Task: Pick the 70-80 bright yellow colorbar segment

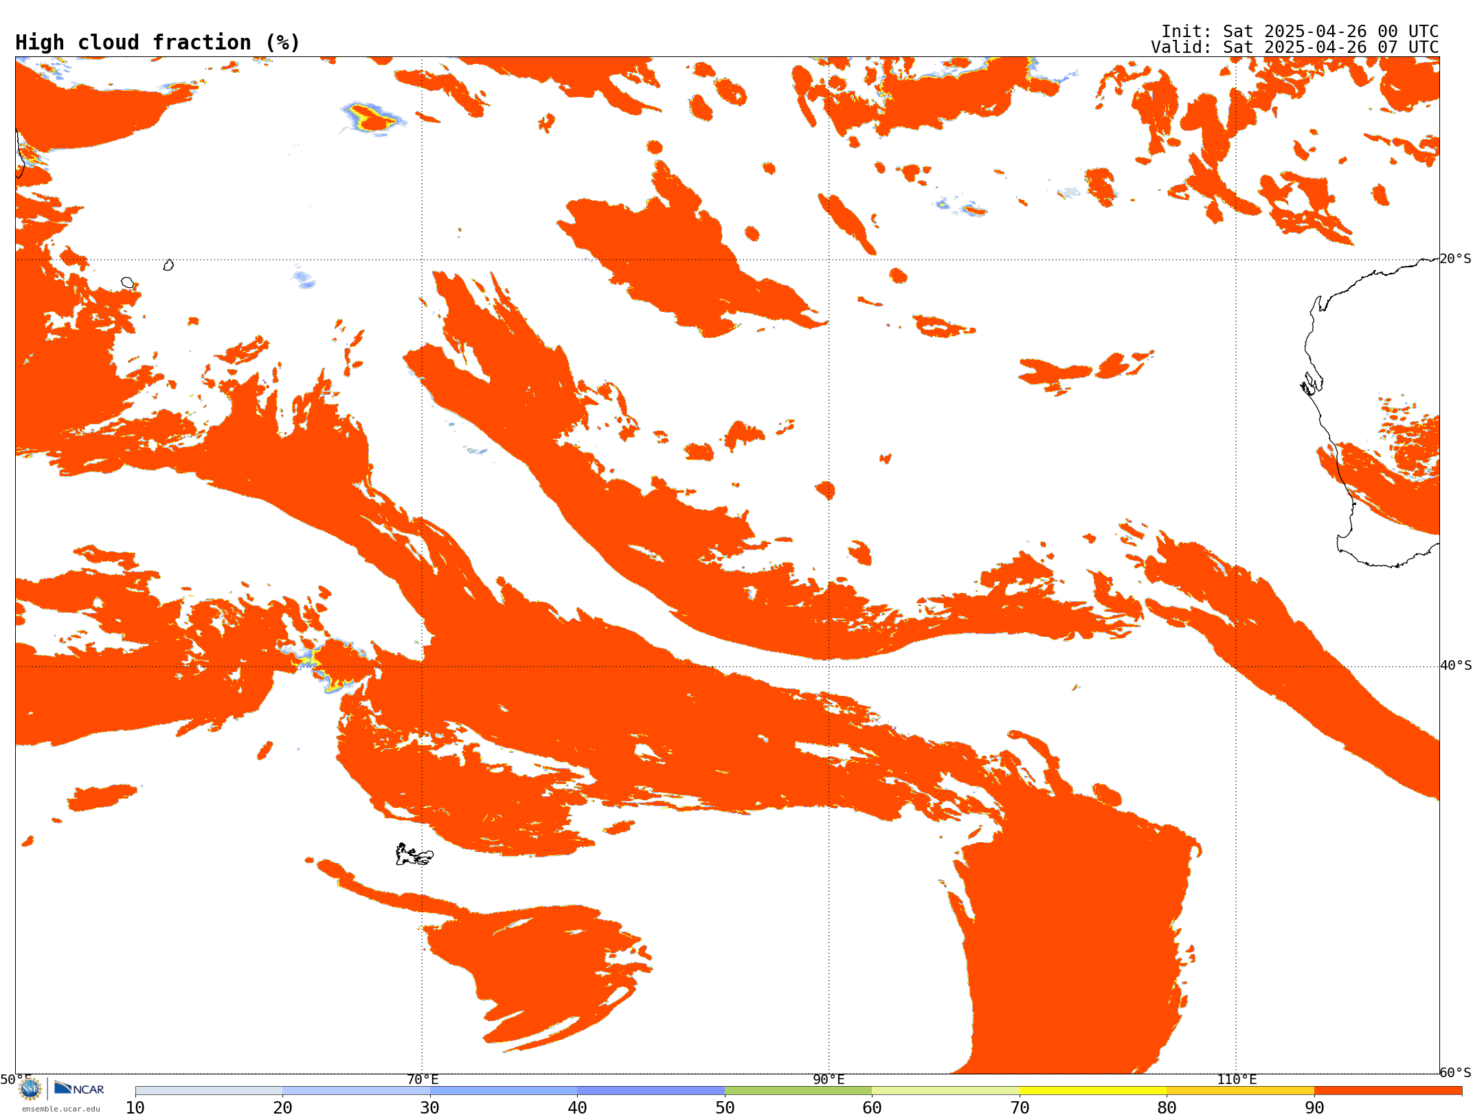Action: click(x=1093, y=1091)
